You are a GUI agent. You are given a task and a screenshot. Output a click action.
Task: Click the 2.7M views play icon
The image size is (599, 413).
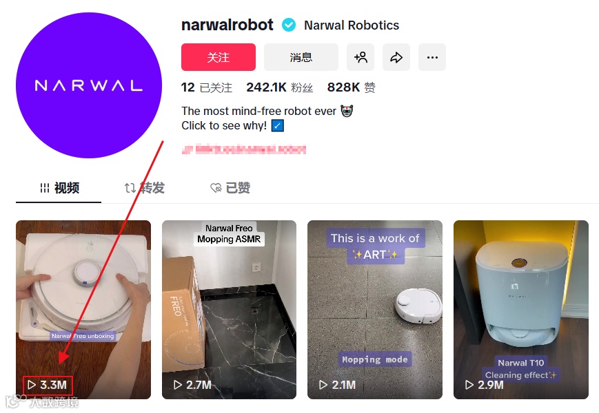[178, 385]
